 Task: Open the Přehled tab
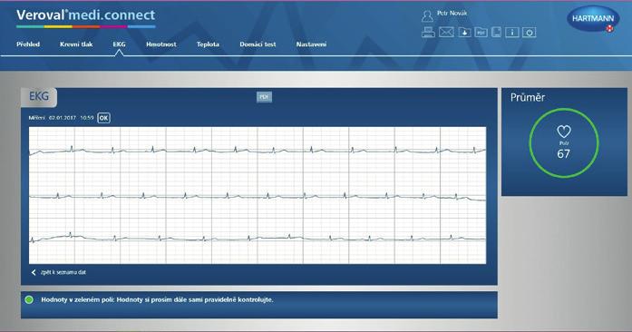click(28, 44)
